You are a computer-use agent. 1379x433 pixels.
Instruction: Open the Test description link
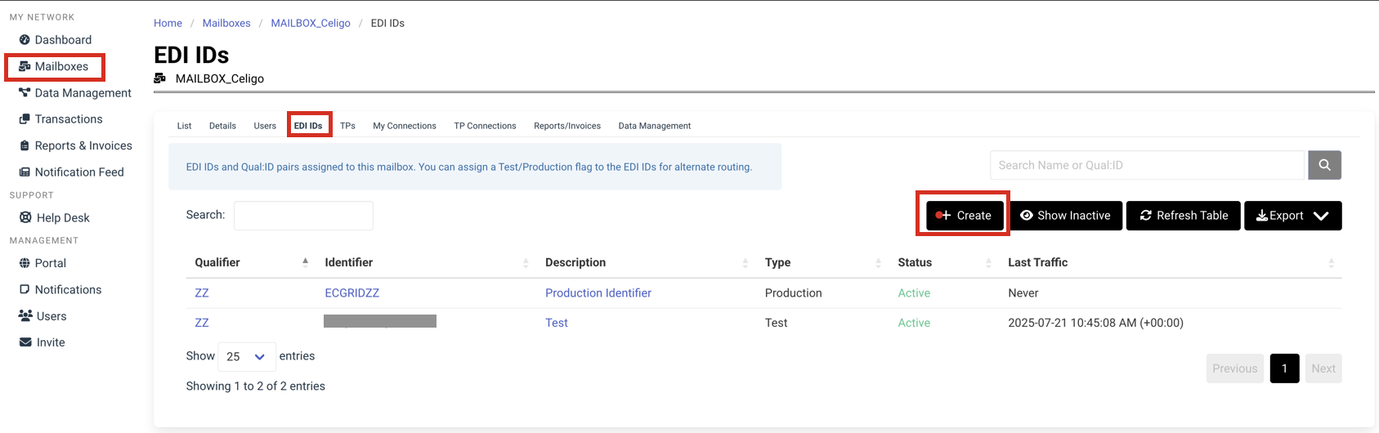pos(557,323)
